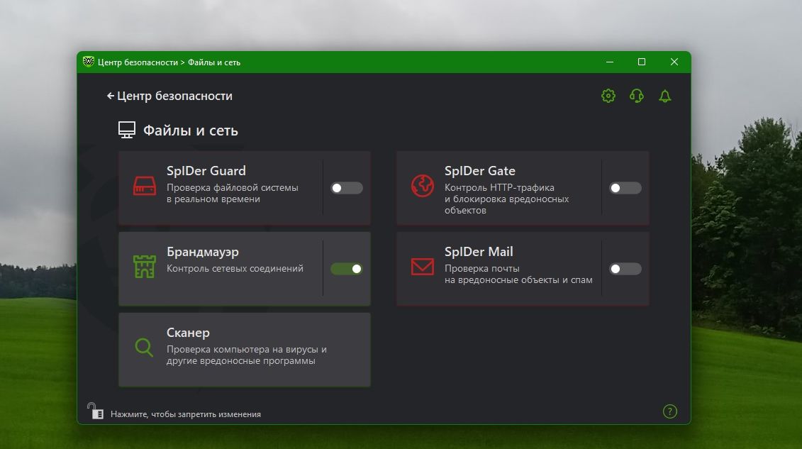This screenshot has width=802, height=449.
Task: Open the Брандмауэр title
Action: tap(203, 252)
